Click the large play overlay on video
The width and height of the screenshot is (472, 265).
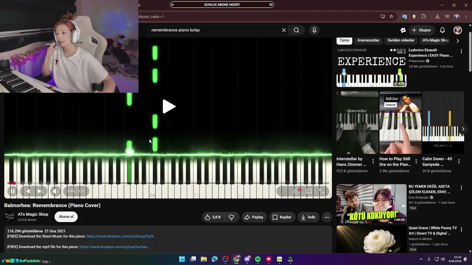[169, 107]
